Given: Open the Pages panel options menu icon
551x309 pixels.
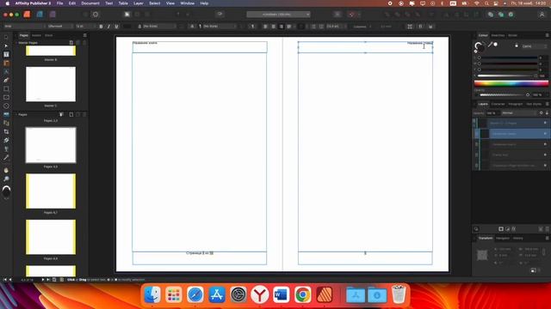Looking at the screenshot, I should coord(84,35).
